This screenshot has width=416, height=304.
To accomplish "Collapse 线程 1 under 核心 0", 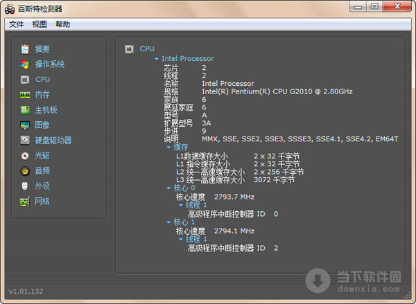I will [x=181, y=205].
